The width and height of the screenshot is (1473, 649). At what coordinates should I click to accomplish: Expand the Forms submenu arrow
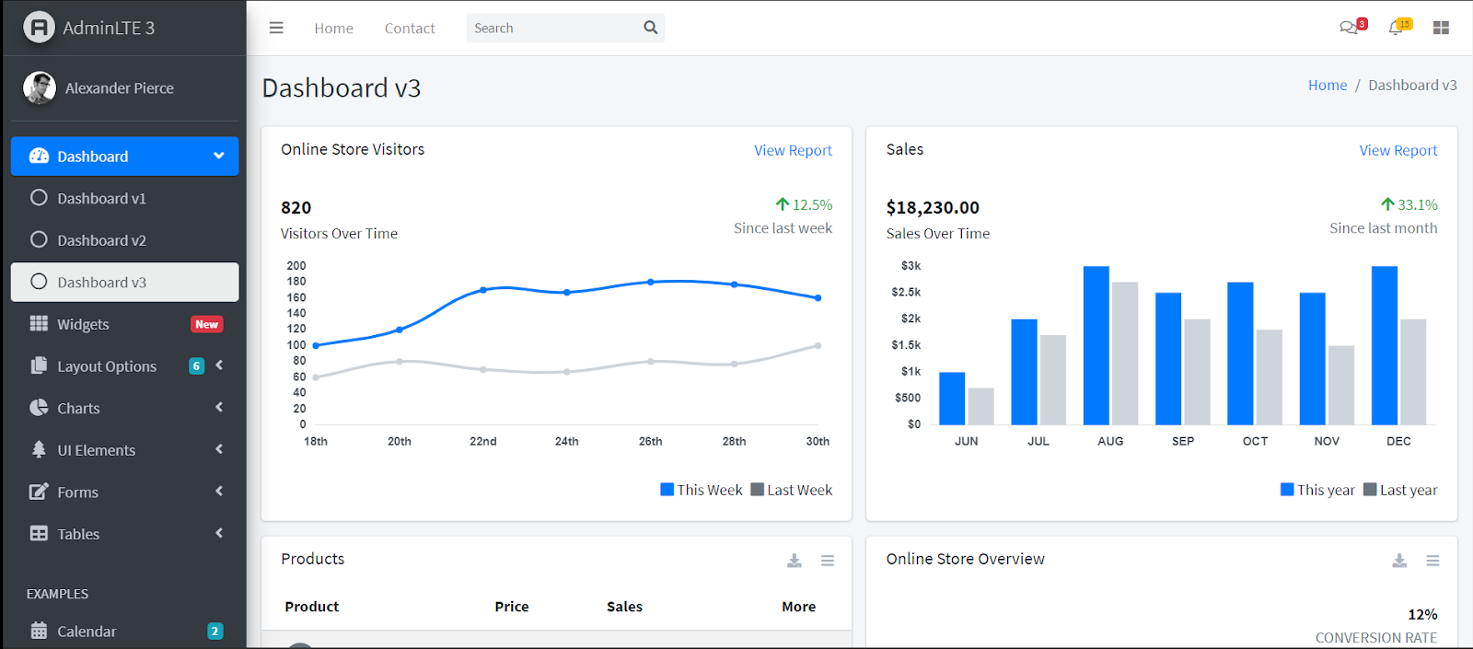(219, 491)
